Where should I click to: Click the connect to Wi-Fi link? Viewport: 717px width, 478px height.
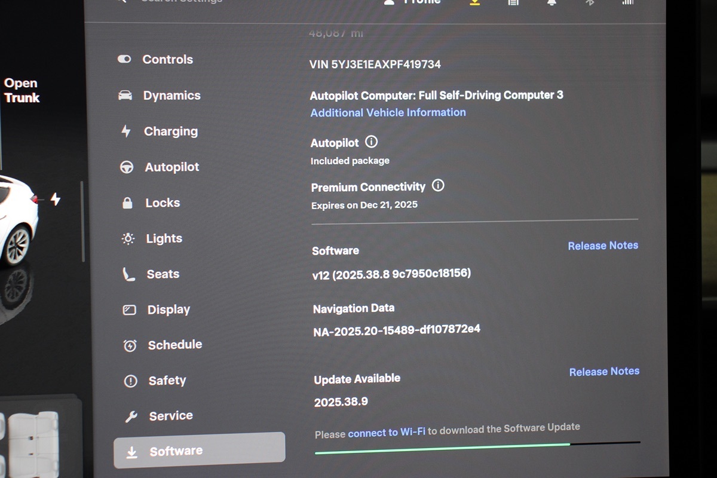tap(387, 431)
